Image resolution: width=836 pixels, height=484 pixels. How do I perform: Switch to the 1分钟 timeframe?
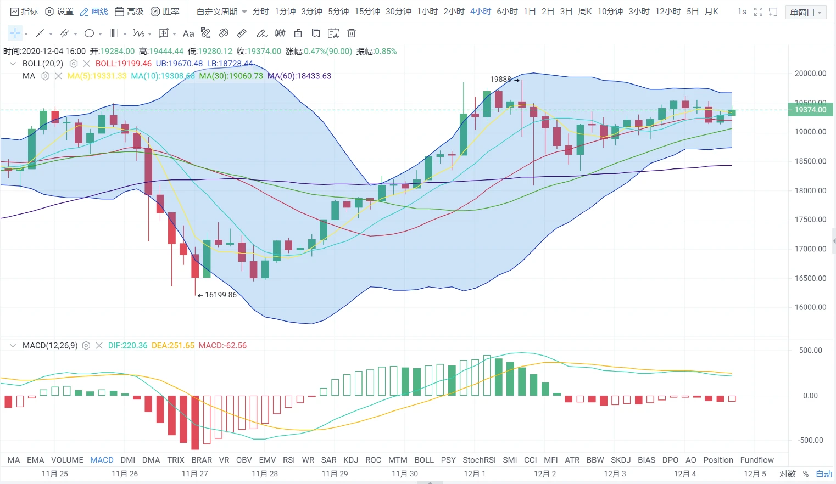pos(285,12)
